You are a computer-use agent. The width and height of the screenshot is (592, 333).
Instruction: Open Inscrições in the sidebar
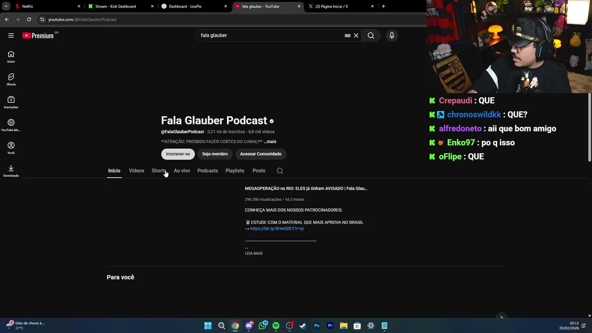pyautogui.click(x=11, y=103)
